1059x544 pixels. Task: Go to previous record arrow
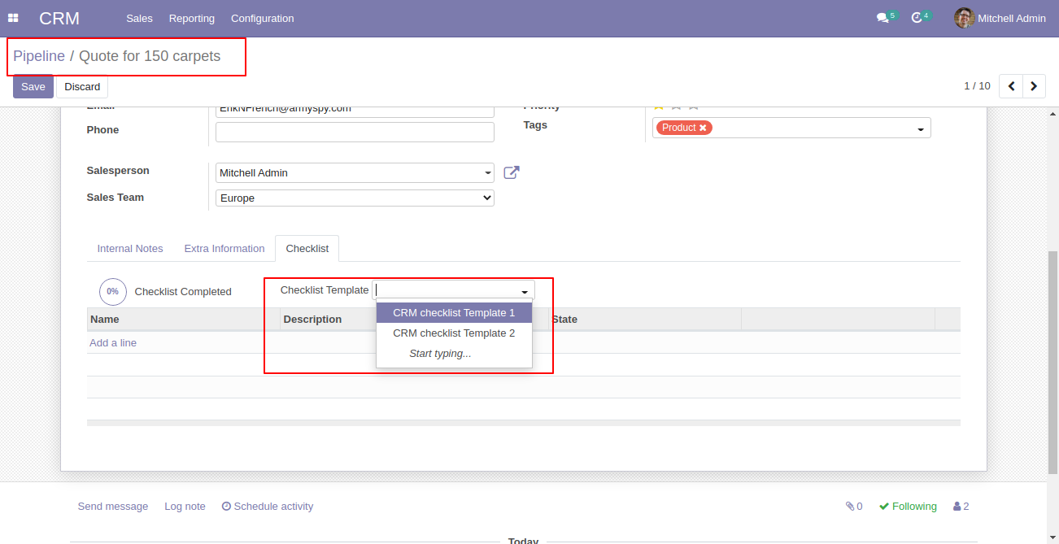(x=1011, y=85)
